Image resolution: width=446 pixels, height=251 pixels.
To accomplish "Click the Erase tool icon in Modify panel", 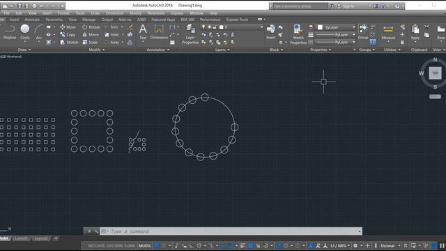I will (x=130, y=27).
